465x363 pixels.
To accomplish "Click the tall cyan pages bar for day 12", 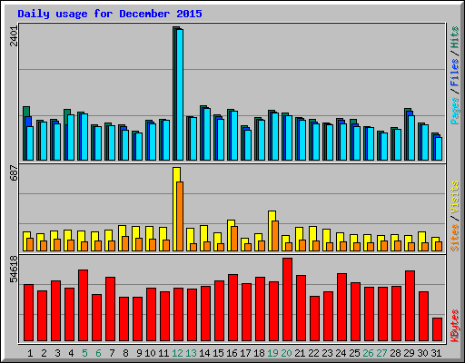I will tap(180, 94).
